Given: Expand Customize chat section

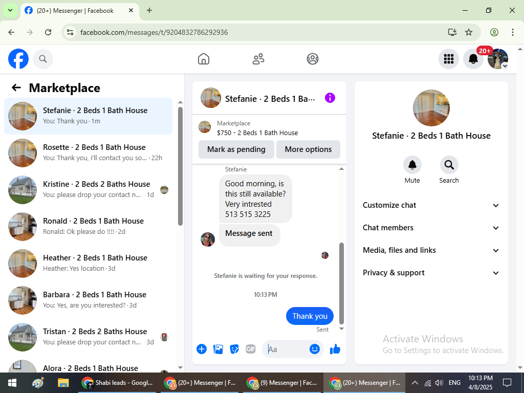Looking at the screenshot, I should (431, 205).
